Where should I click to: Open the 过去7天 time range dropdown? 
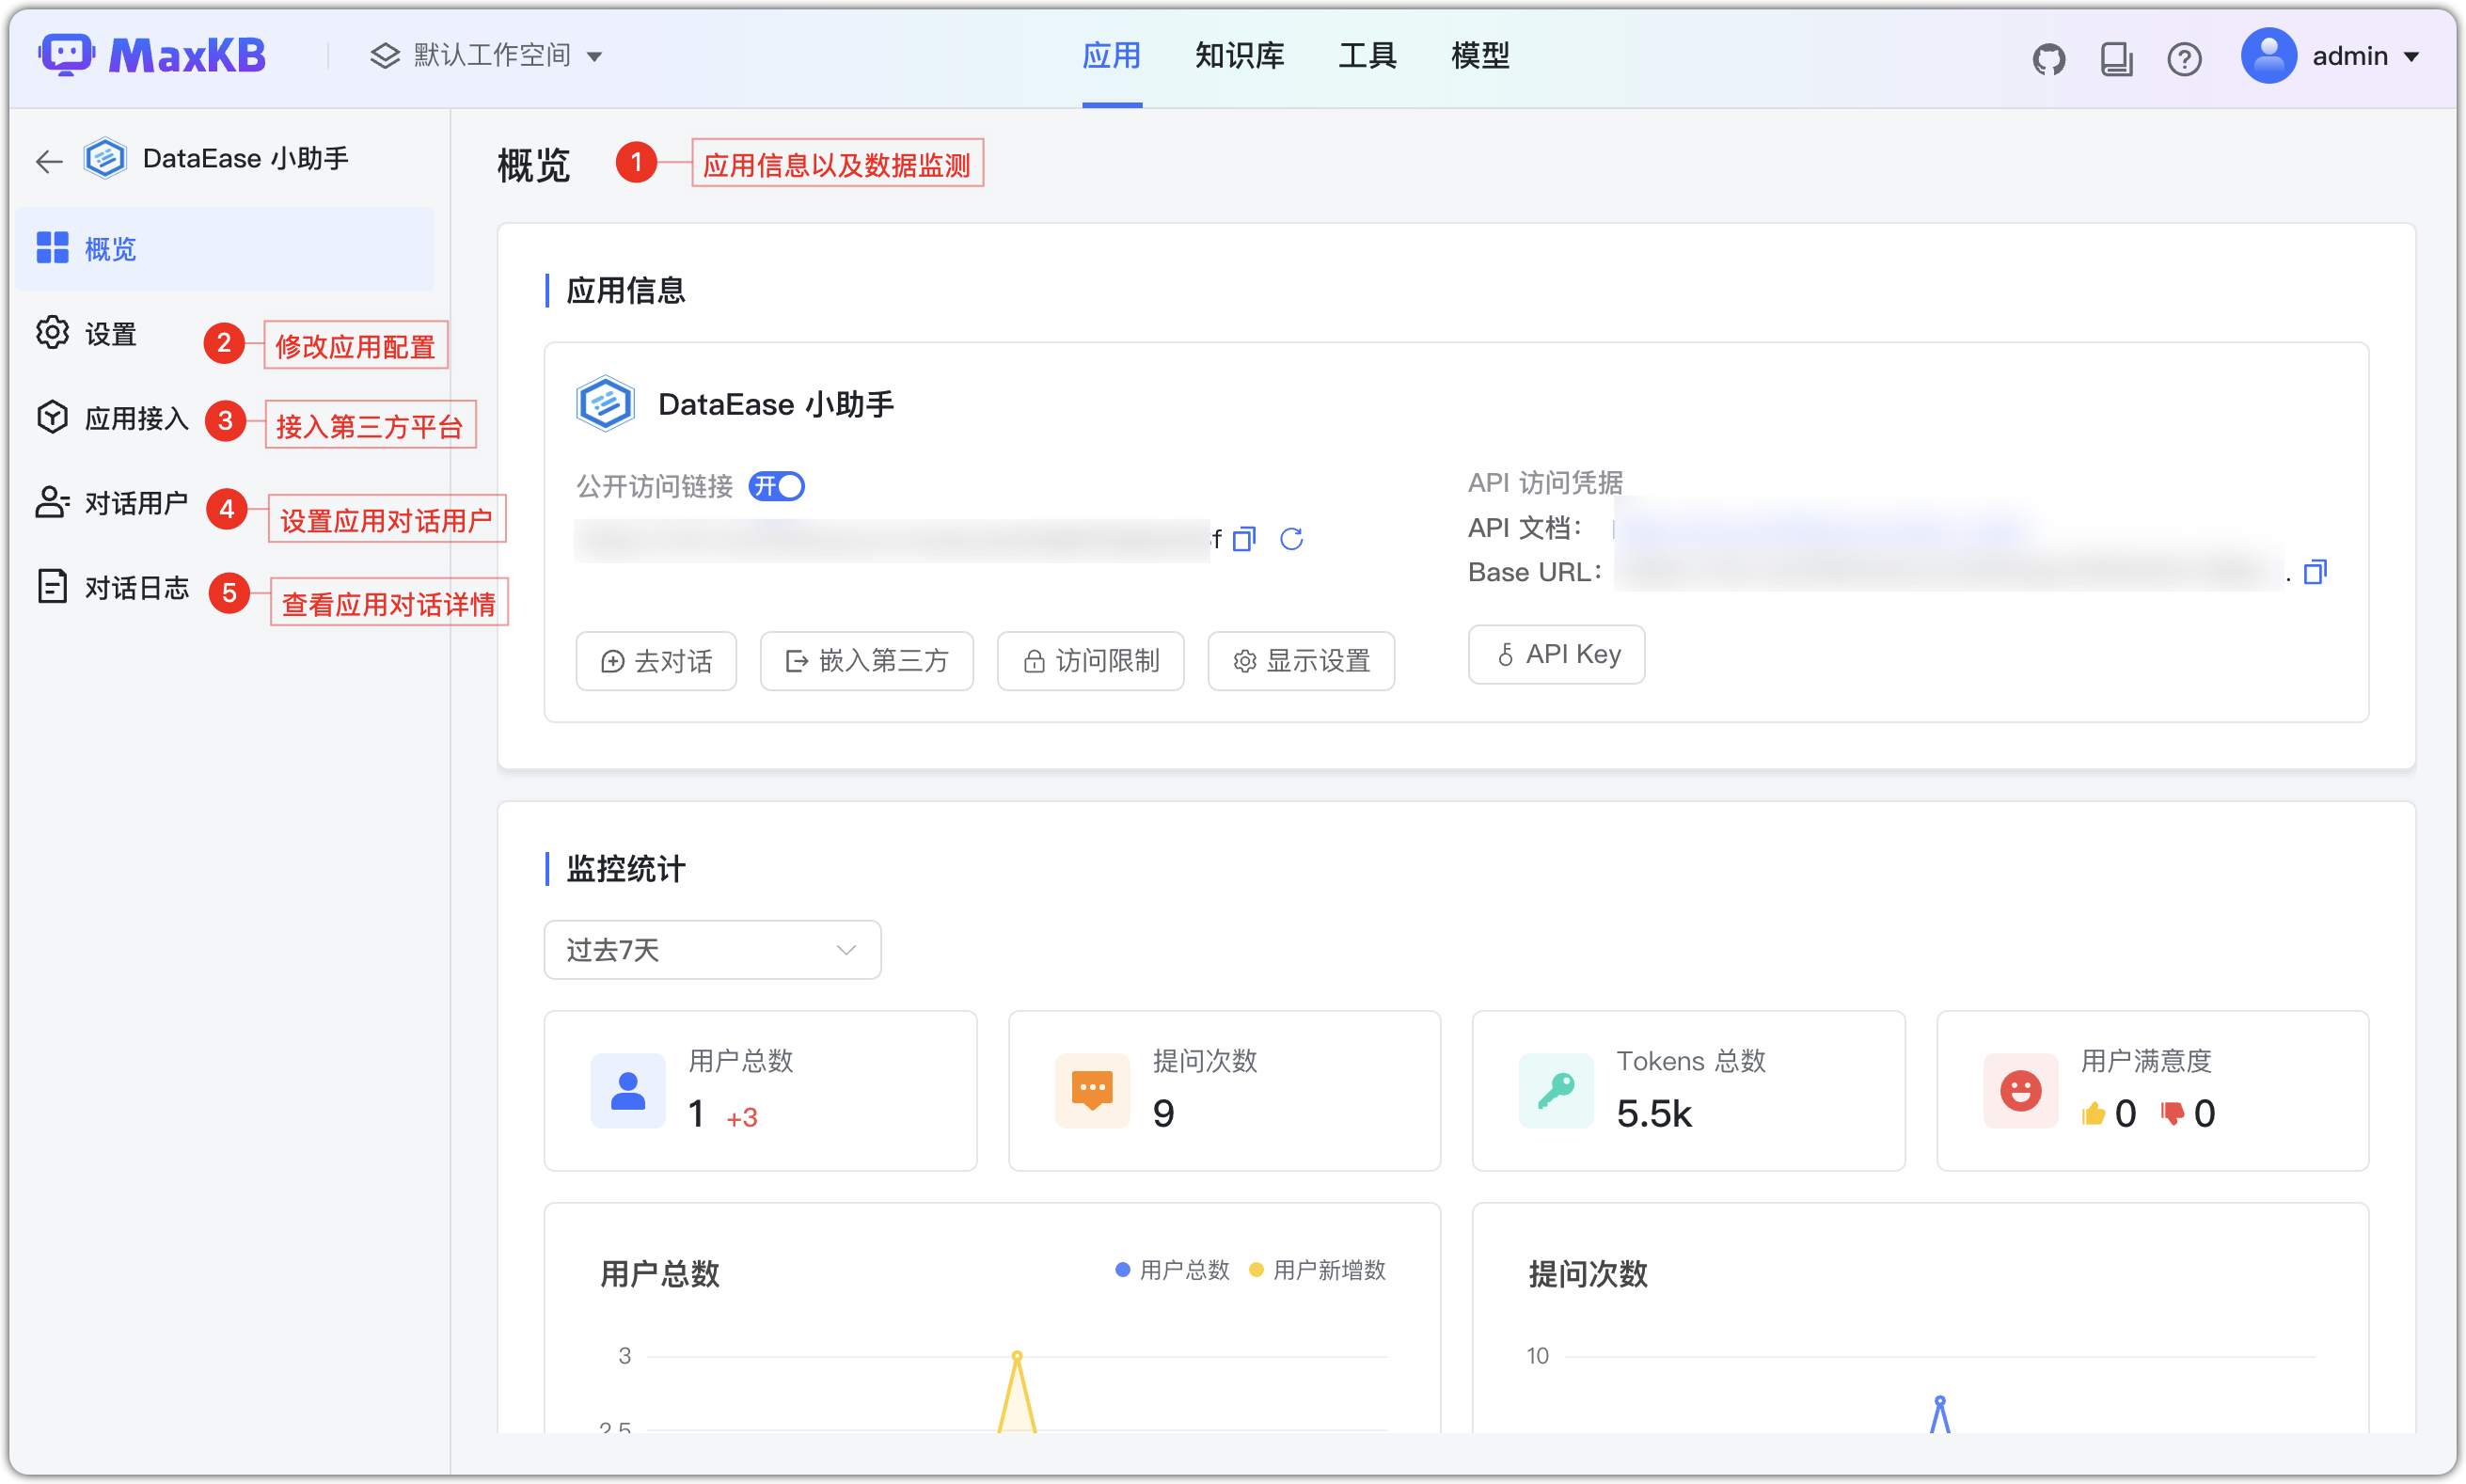(711, 950)
